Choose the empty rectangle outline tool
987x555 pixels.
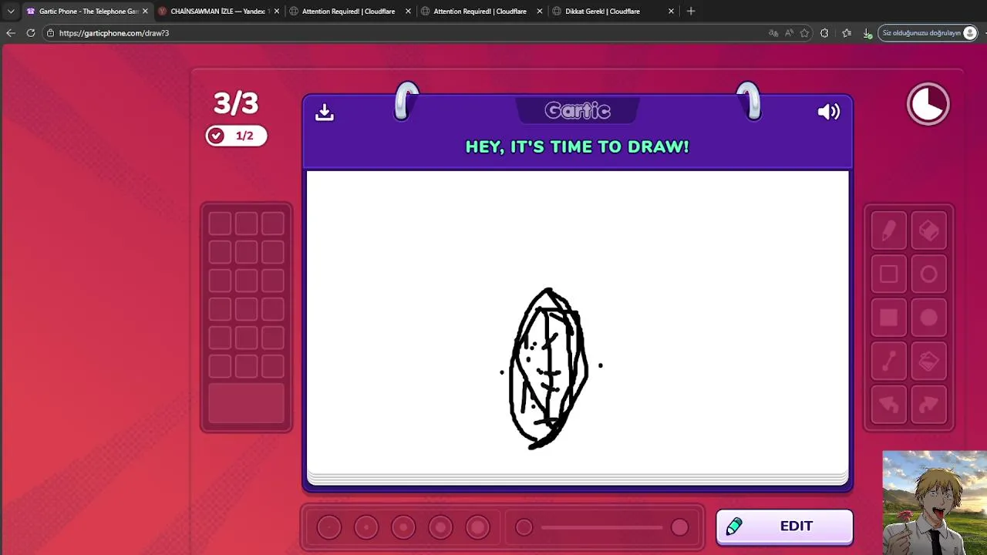point(889,274)
